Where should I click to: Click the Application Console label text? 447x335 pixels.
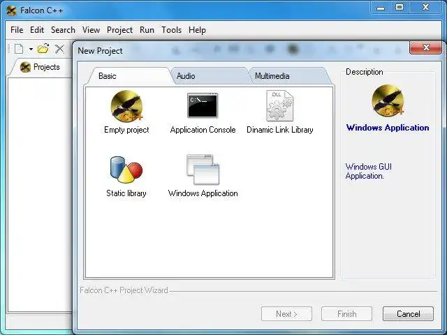pos(203,130)
